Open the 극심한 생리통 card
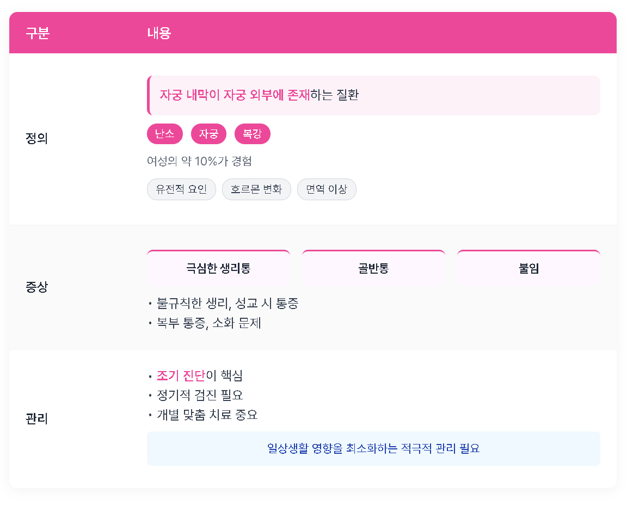Viewport: 627px width, 506px height. (218, 268)
